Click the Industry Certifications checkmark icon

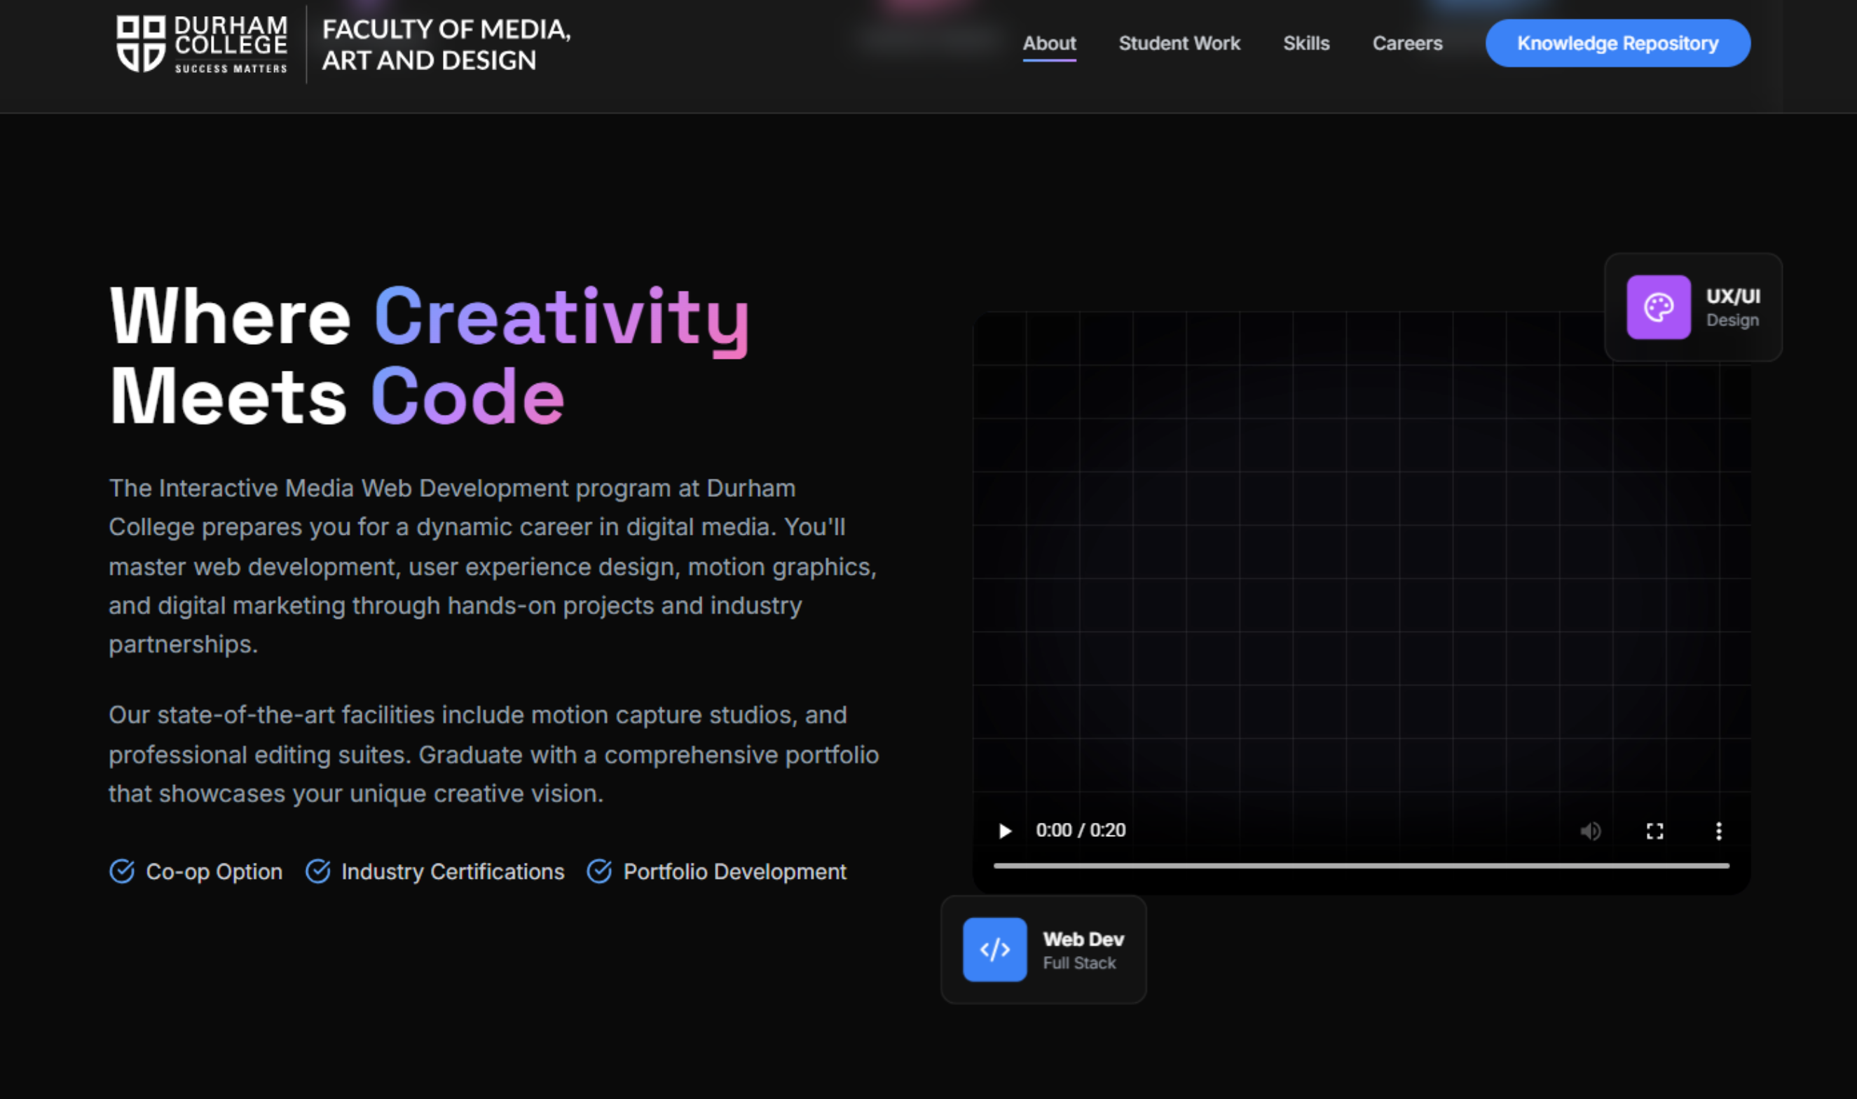tap(317, 872)
